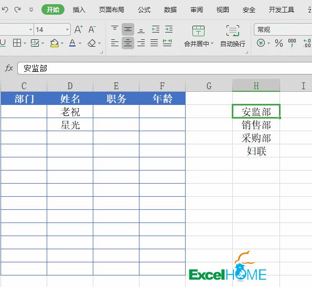Screen dimensions: 312x287
Task: Switch to the 开始 ribbon tab
Action: [53, 9]
